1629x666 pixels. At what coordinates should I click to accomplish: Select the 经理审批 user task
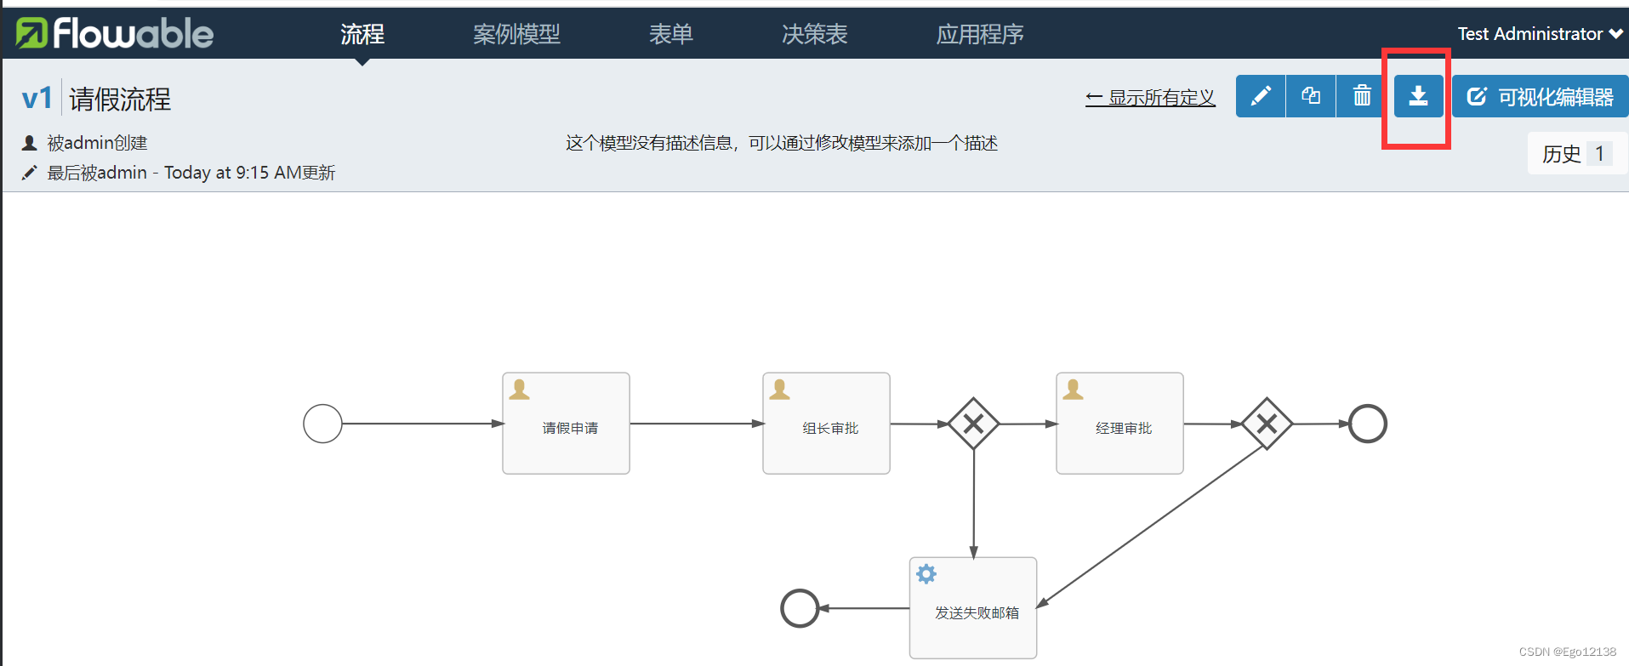[1120, 423]
